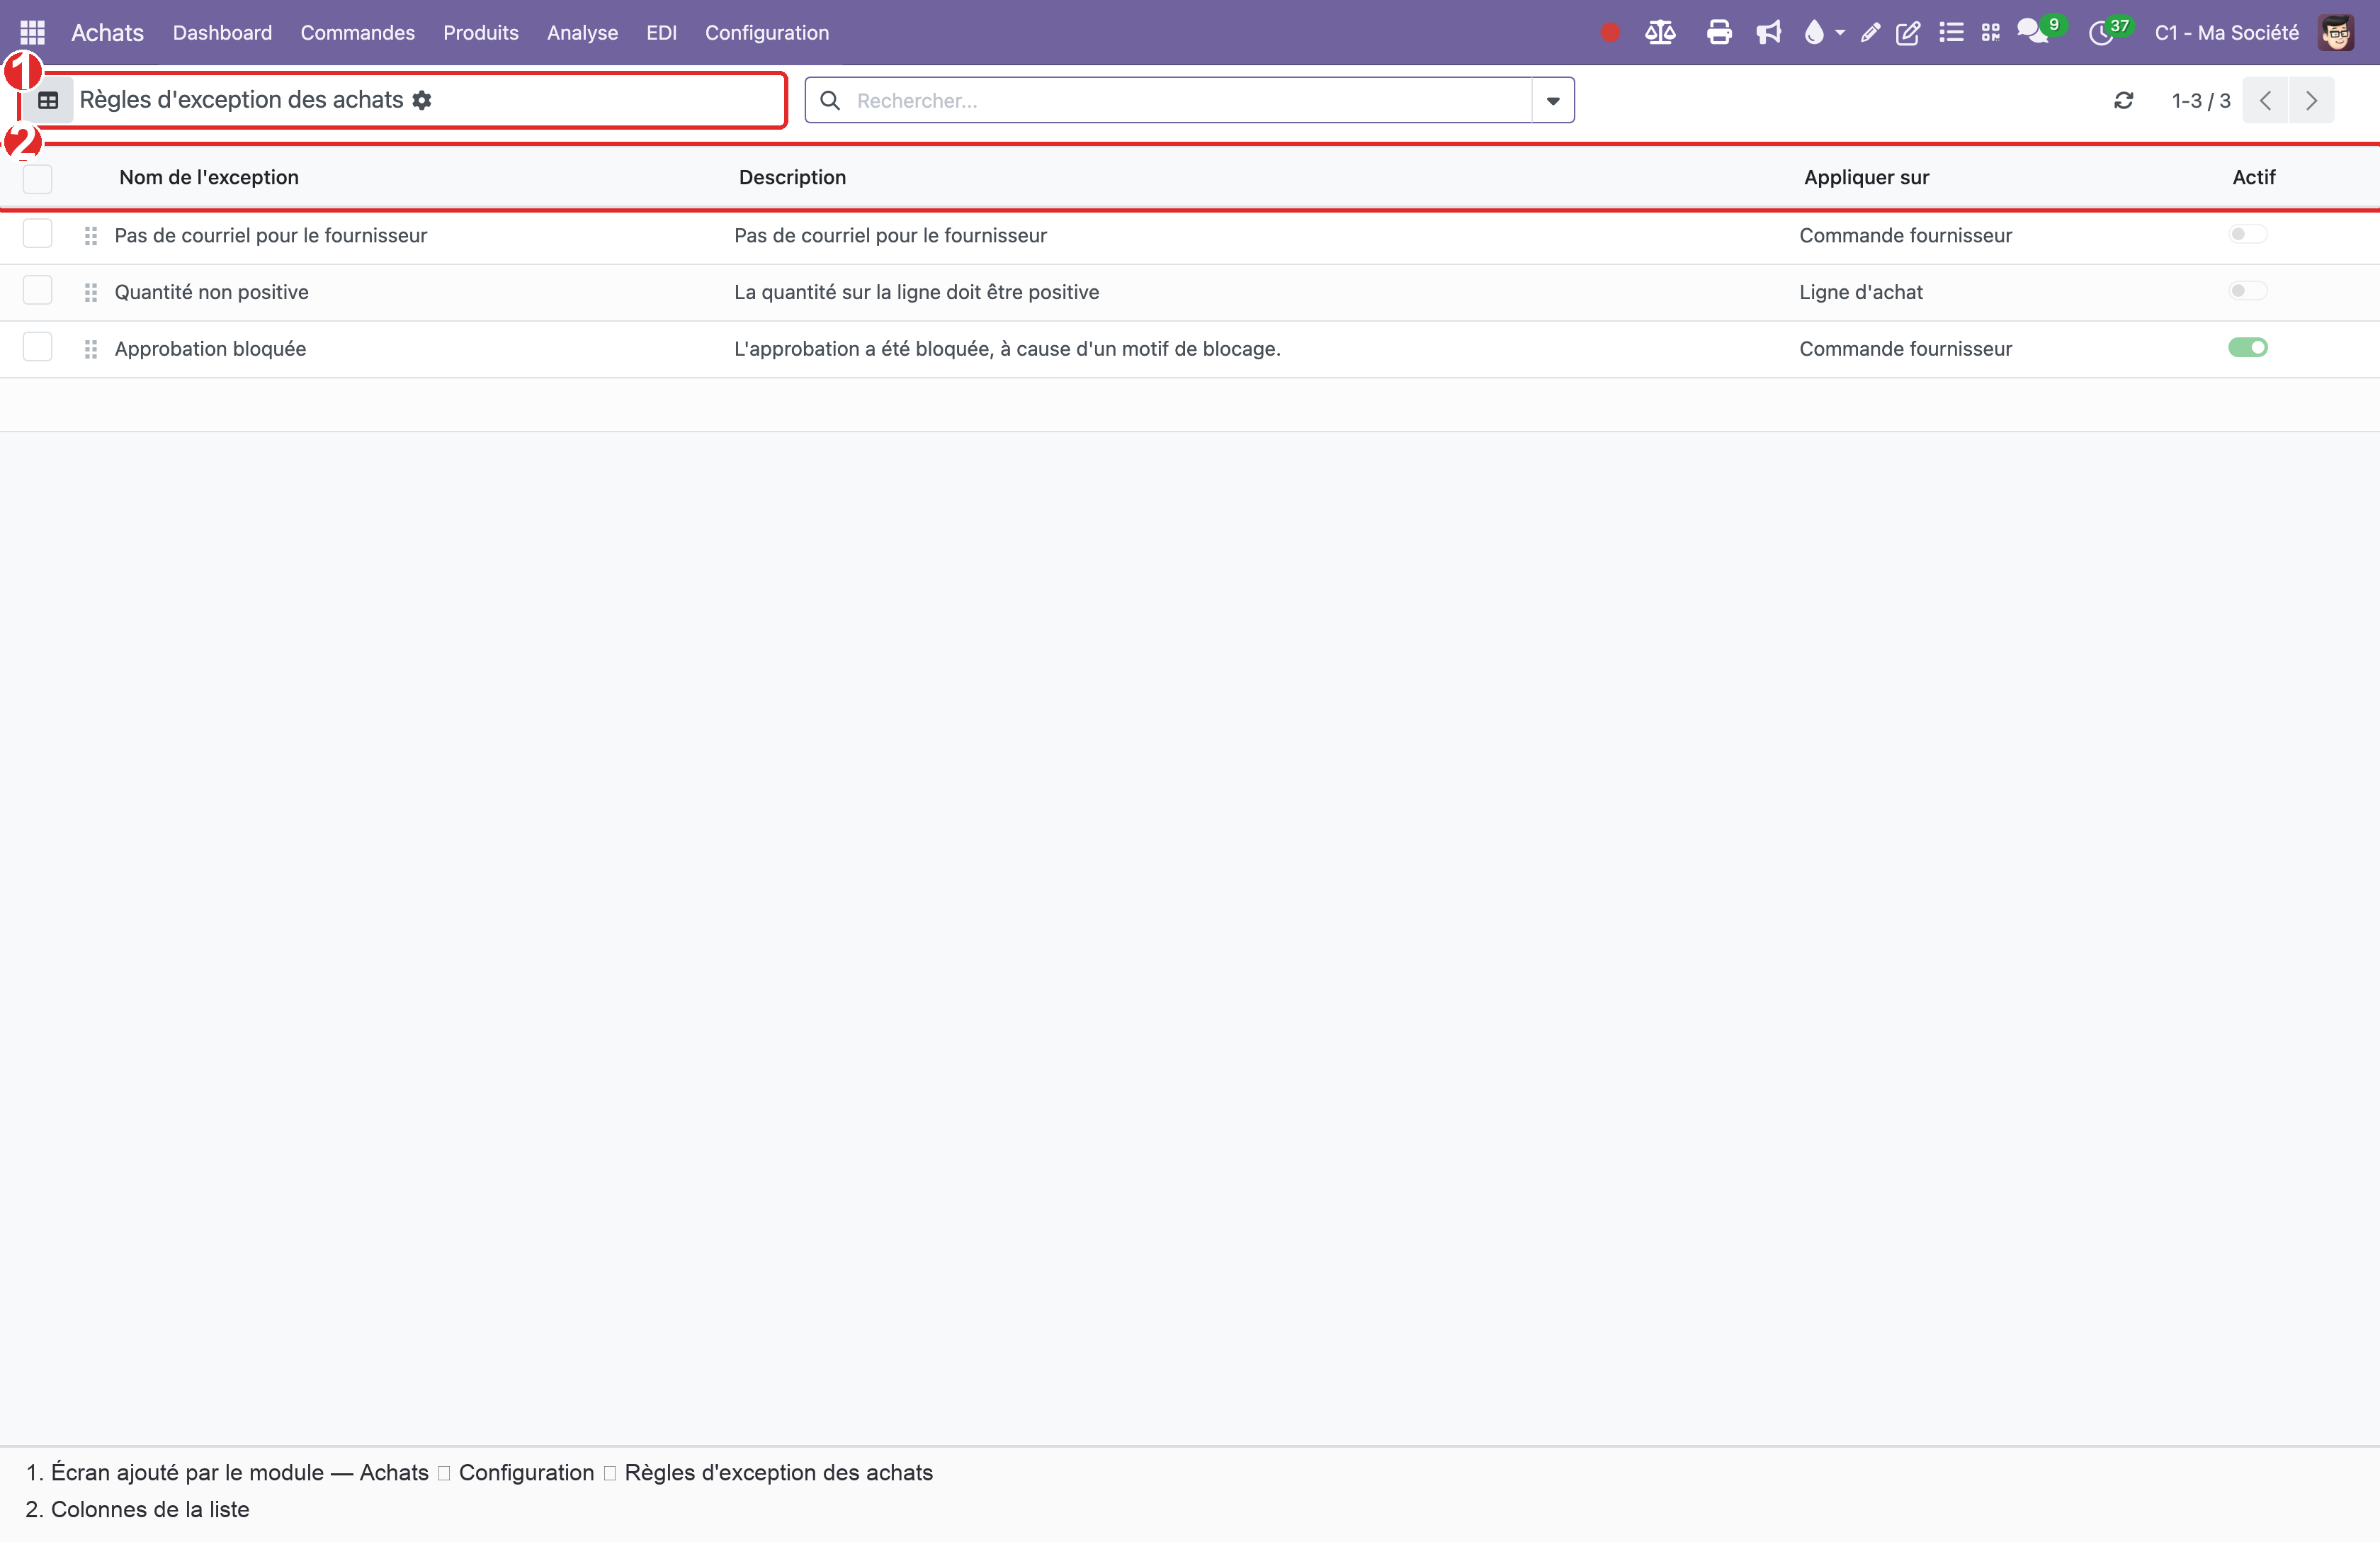
Task: Open the apps grid home menu
Action: [32, 32]
